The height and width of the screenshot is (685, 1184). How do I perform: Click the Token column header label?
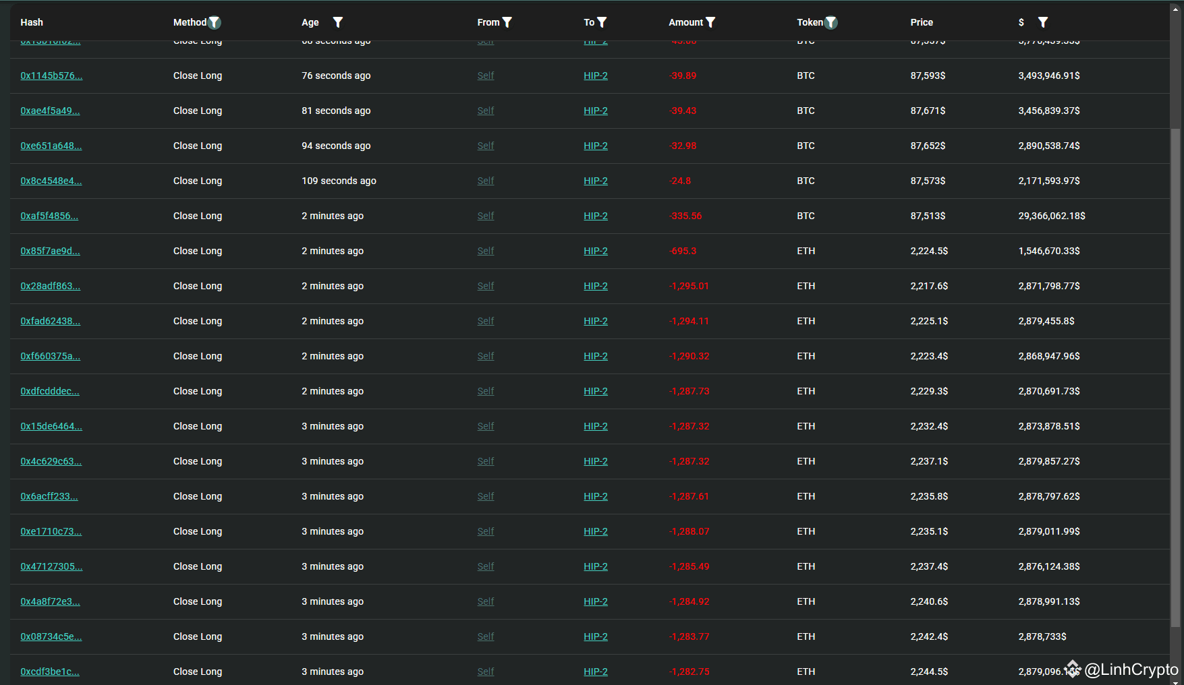(x=810, y=22)
